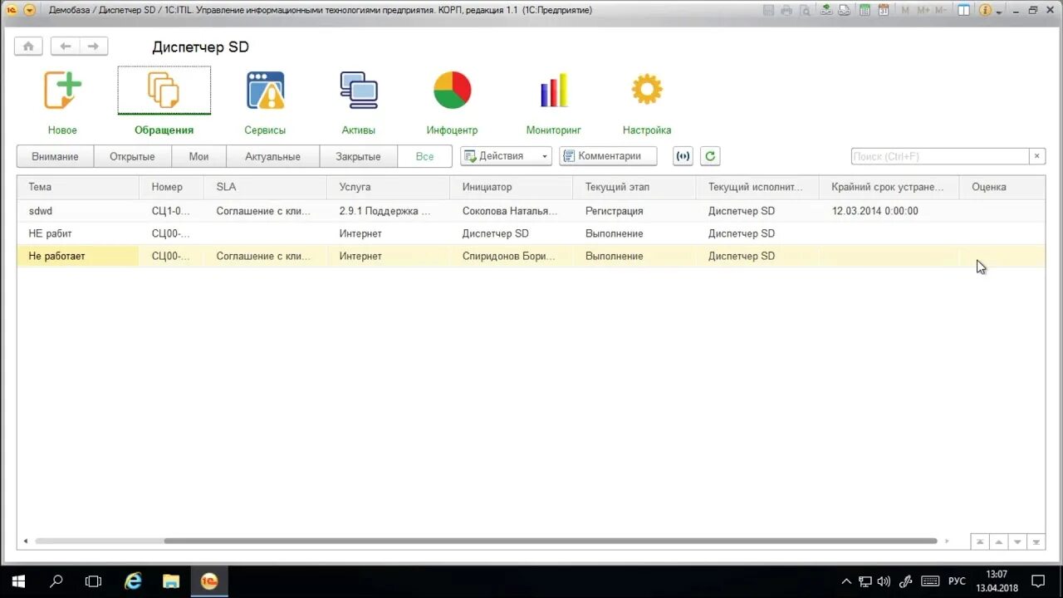Jump to the first row with the top arrow
The image size is (1063, 598).
pyautogui.click(x=980, y=542)
